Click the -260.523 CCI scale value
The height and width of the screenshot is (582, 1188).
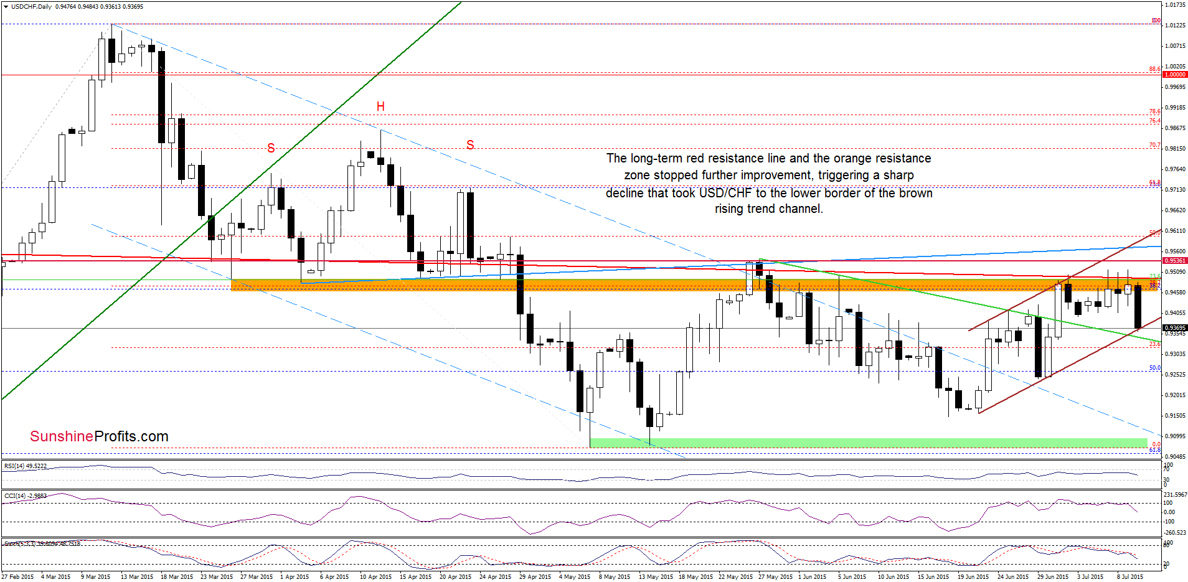tap(1175, 533)
